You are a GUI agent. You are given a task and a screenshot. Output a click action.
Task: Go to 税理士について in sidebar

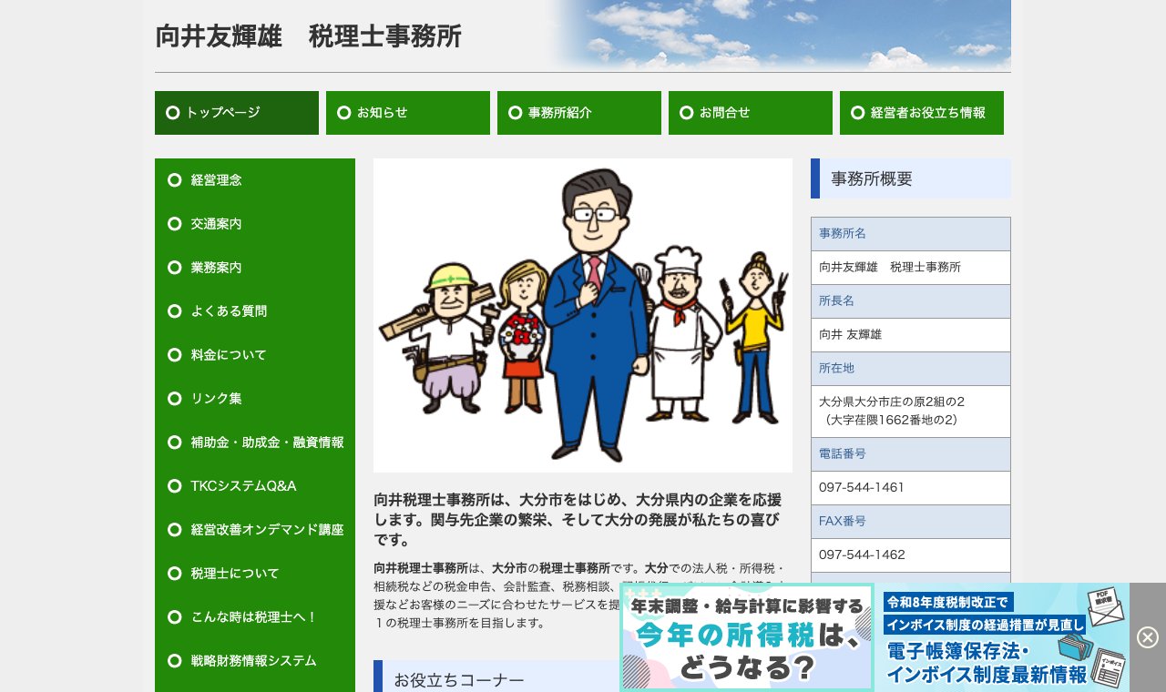(x=255, y=574)
